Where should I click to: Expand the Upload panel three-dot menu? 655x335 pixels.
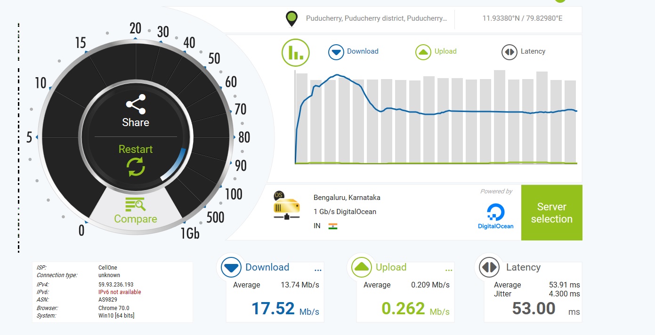[x=448, y=270]
